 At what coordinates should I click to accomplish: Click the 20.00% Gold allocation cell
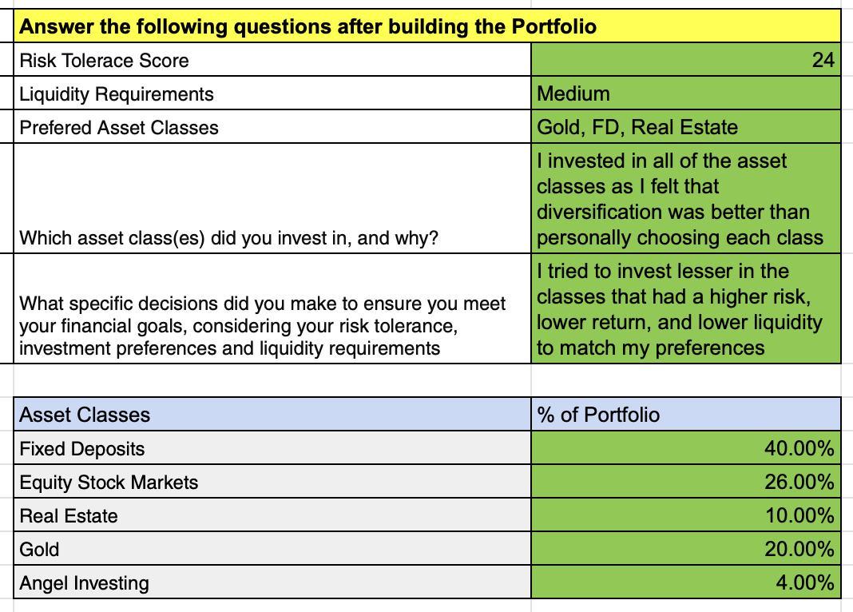tap(685, 549)
